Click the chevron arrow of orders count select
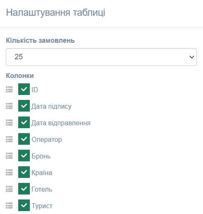The height and width of the screenshot is (214, 203). click(192, 57)
